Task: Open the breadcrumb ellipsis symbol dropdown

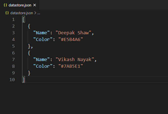Action: tap(39, 13)
